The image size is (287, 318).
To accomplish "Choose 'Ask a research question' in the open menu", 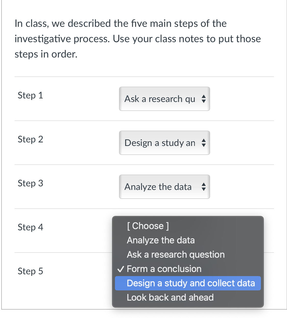I will pyautogui.click(x=176, y=254).
